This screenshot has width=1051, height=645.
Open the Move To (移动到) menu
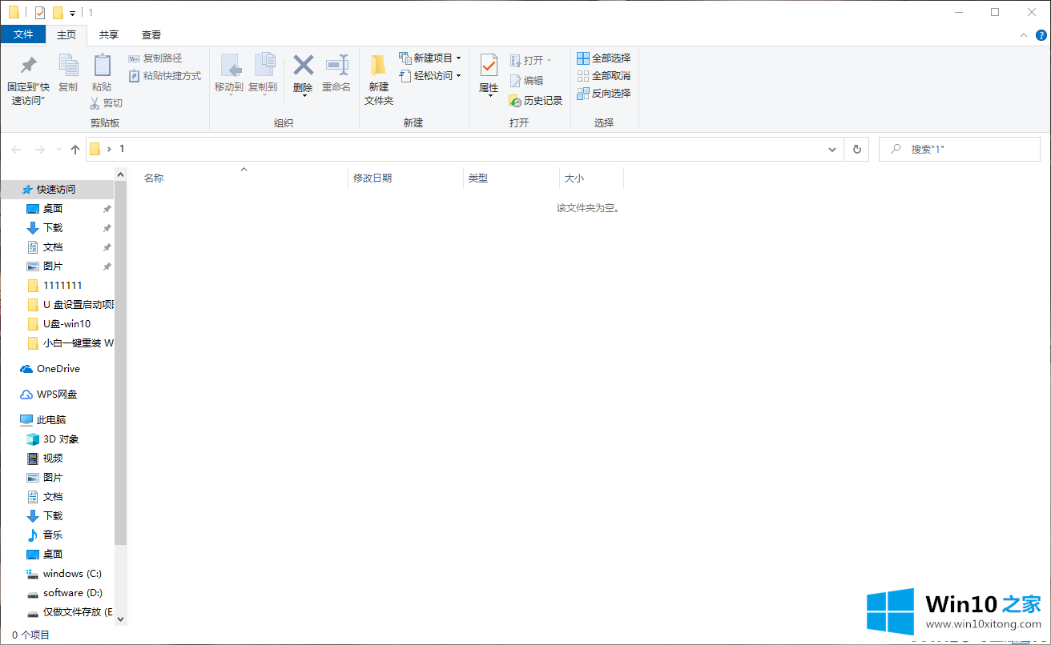pos(229,74)
